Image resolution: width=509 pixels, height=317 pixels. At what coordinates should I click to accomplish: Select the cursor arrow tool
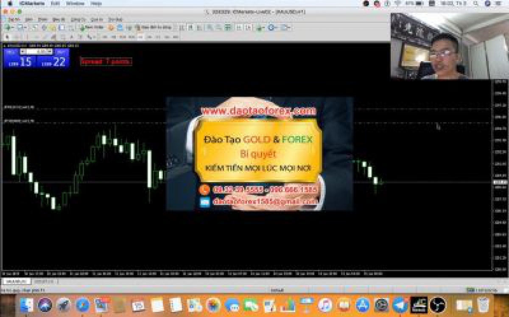[8, 37]
